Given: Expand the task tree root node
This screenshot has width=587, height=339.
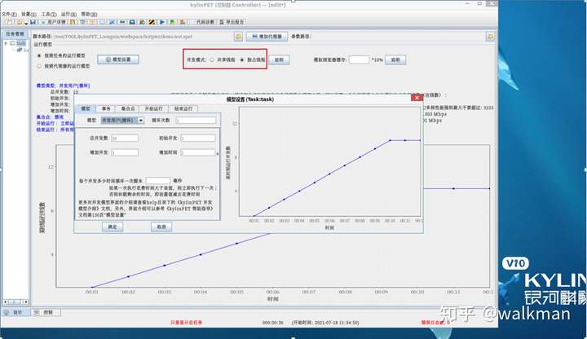Looking at the screenshot, I should point(6,43).
